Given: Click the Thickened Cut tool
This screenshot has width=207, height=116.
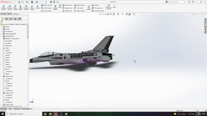Looking at the screenshot, I should pyautogui.click(x=97, y=8).
